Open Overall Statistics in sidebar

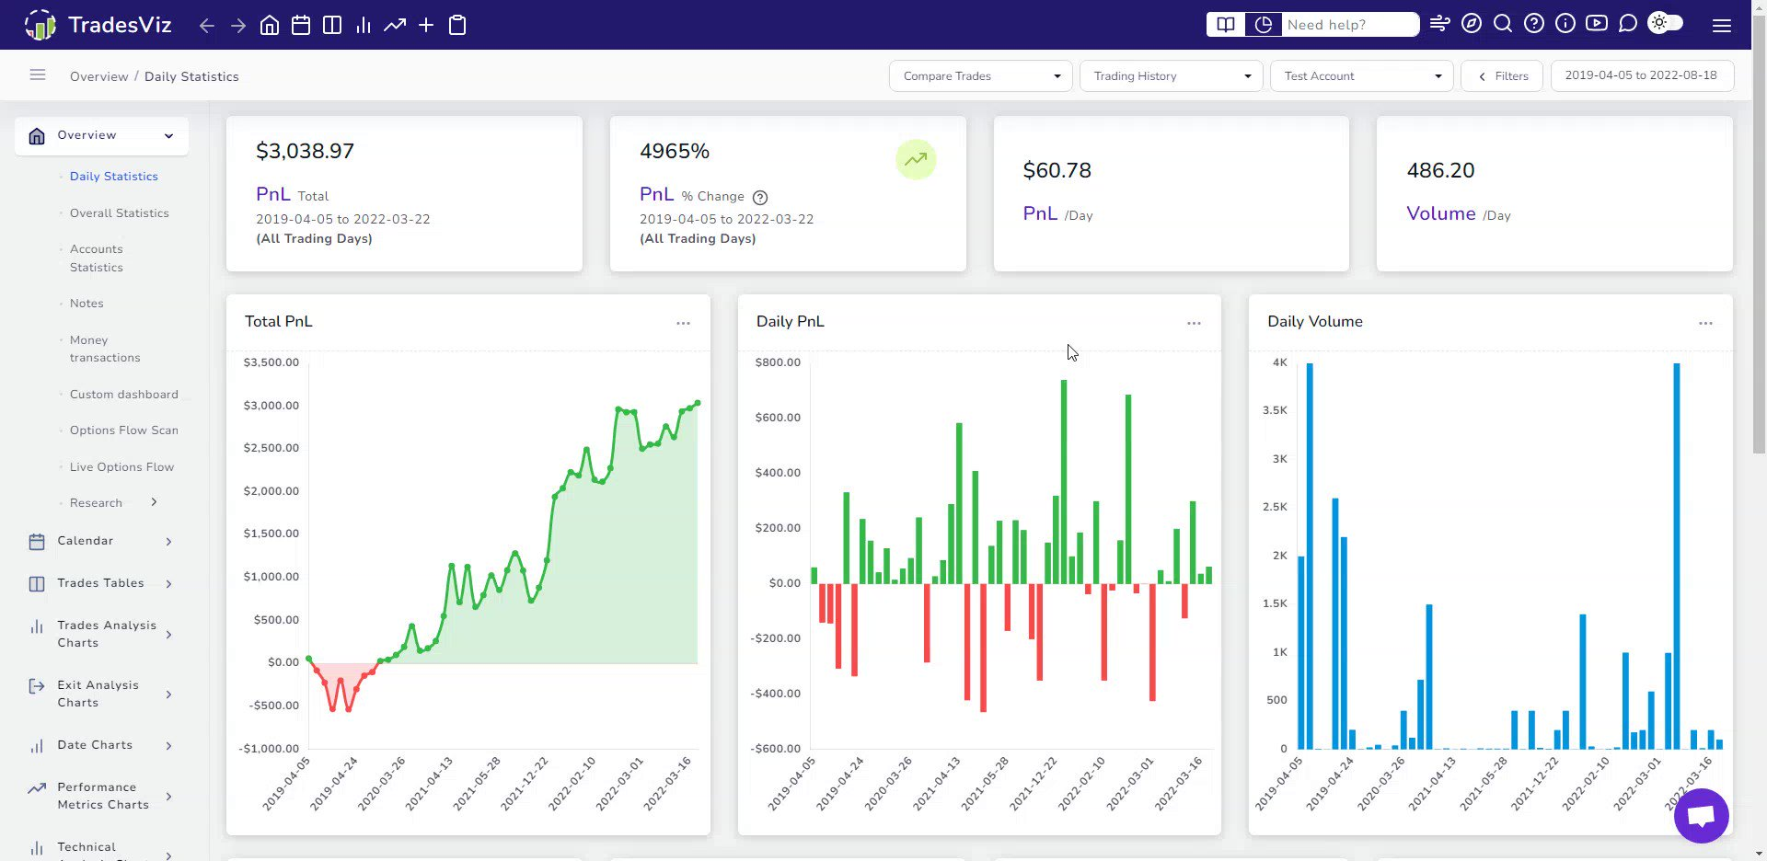[120, 213]
